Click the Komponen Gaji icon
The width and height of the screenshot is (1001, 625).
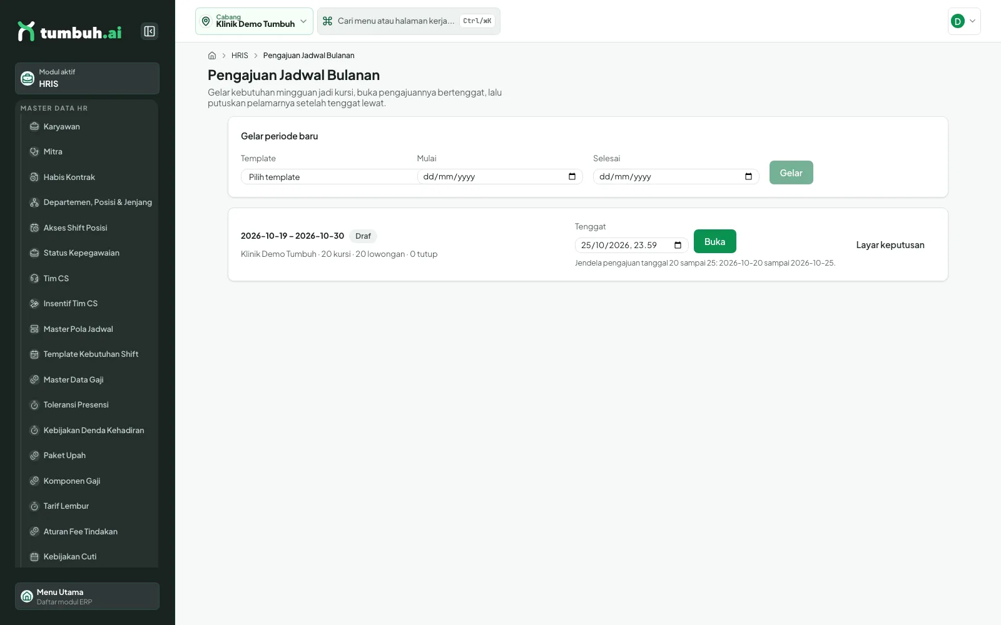point(34,481)
